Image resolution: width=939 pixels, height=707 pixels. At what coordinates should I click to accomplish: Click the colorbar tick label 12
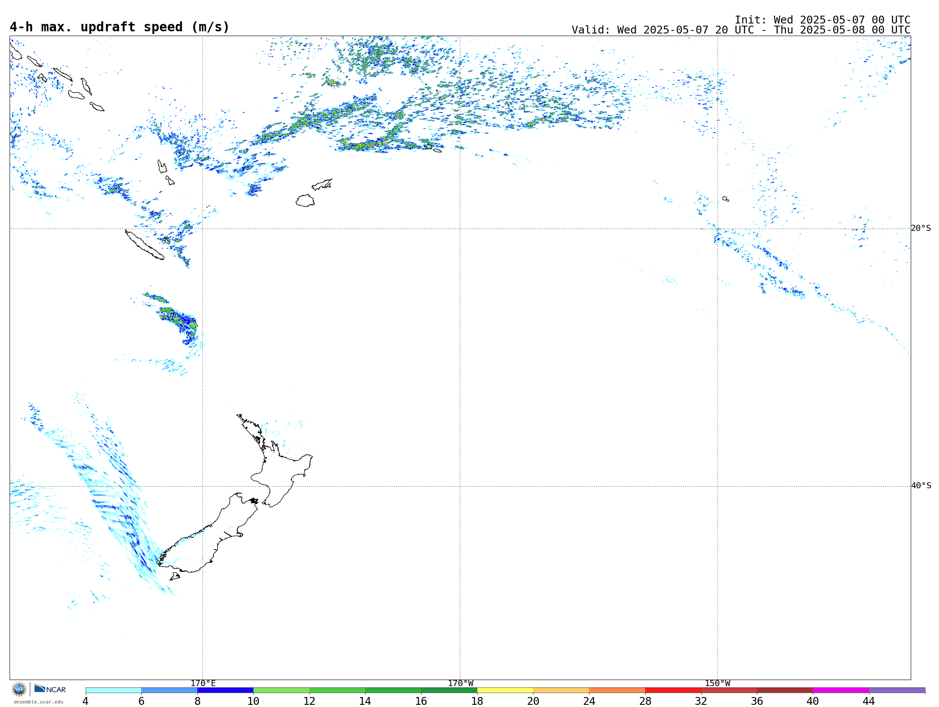[x=310, y=701]
